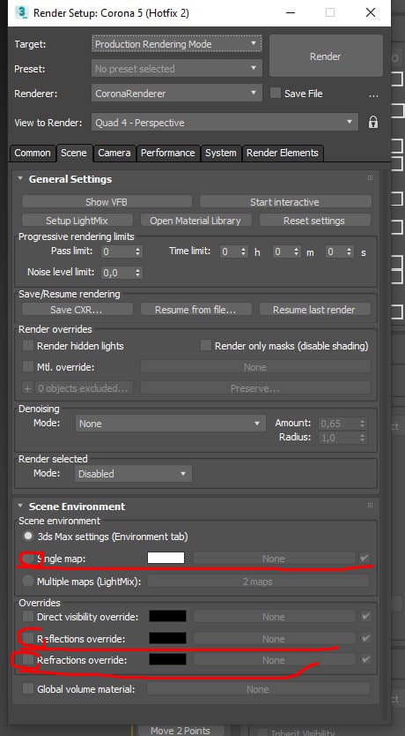Click Start interactive button
The width and height of the screenshot is (405, 736).
(x=285, y=202)
